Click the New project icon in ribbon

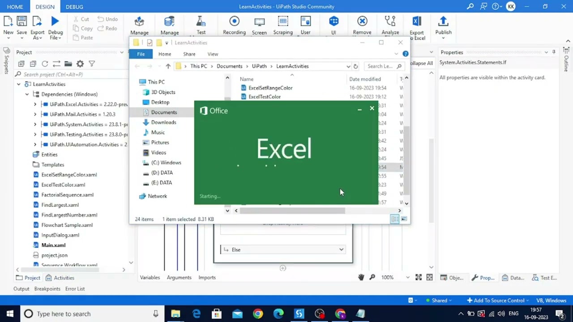pyautogui.click(x=8, y=21)
